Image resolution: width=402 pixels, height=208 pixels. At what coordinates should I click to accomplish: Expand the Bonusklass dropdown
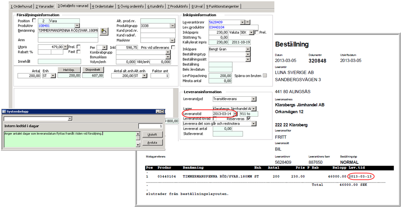168,57
